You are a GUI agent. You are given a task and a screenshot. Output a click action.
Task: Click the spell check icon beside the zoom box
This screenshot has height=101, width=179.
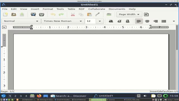point(109,14)
